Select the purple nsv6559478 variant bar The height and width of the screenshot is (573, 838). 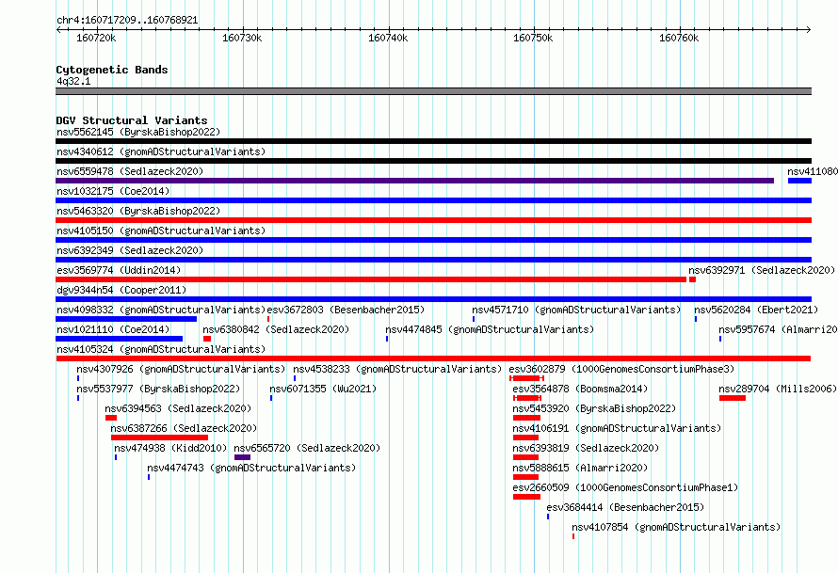pyautogui.click(x=414, y=181)
